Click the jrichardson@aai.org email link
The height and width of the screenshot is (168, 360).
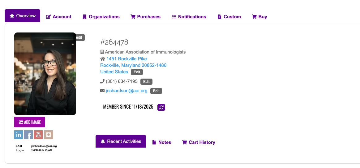pos(126,91)
